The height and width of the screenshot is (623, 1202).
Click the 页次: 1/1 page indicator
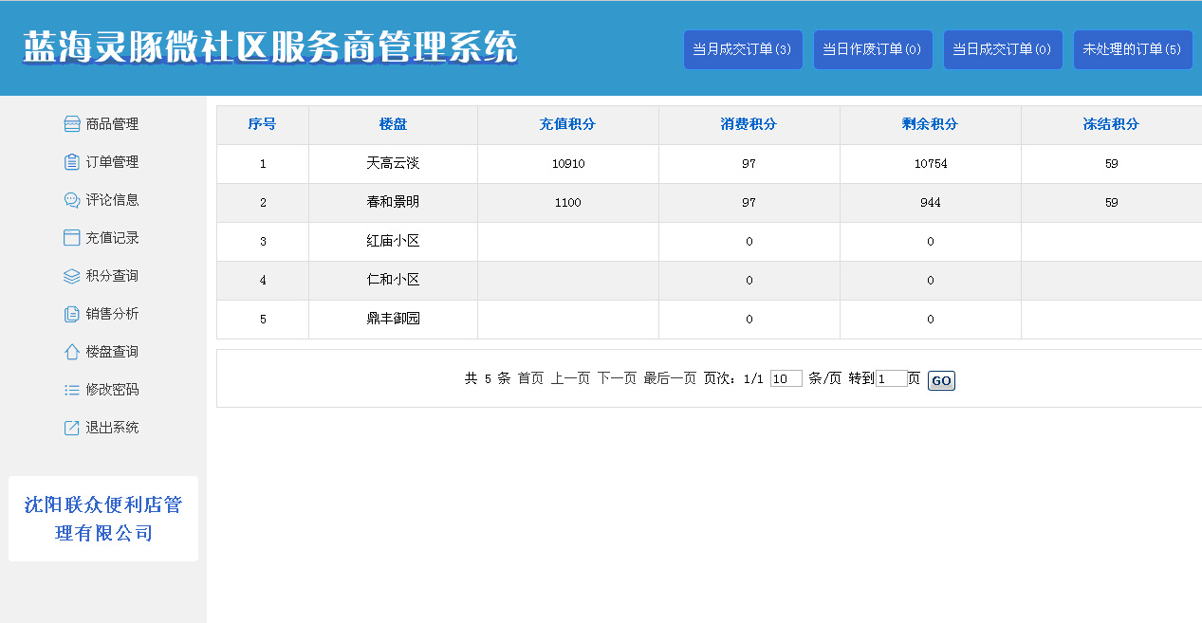tap(733, 378)
